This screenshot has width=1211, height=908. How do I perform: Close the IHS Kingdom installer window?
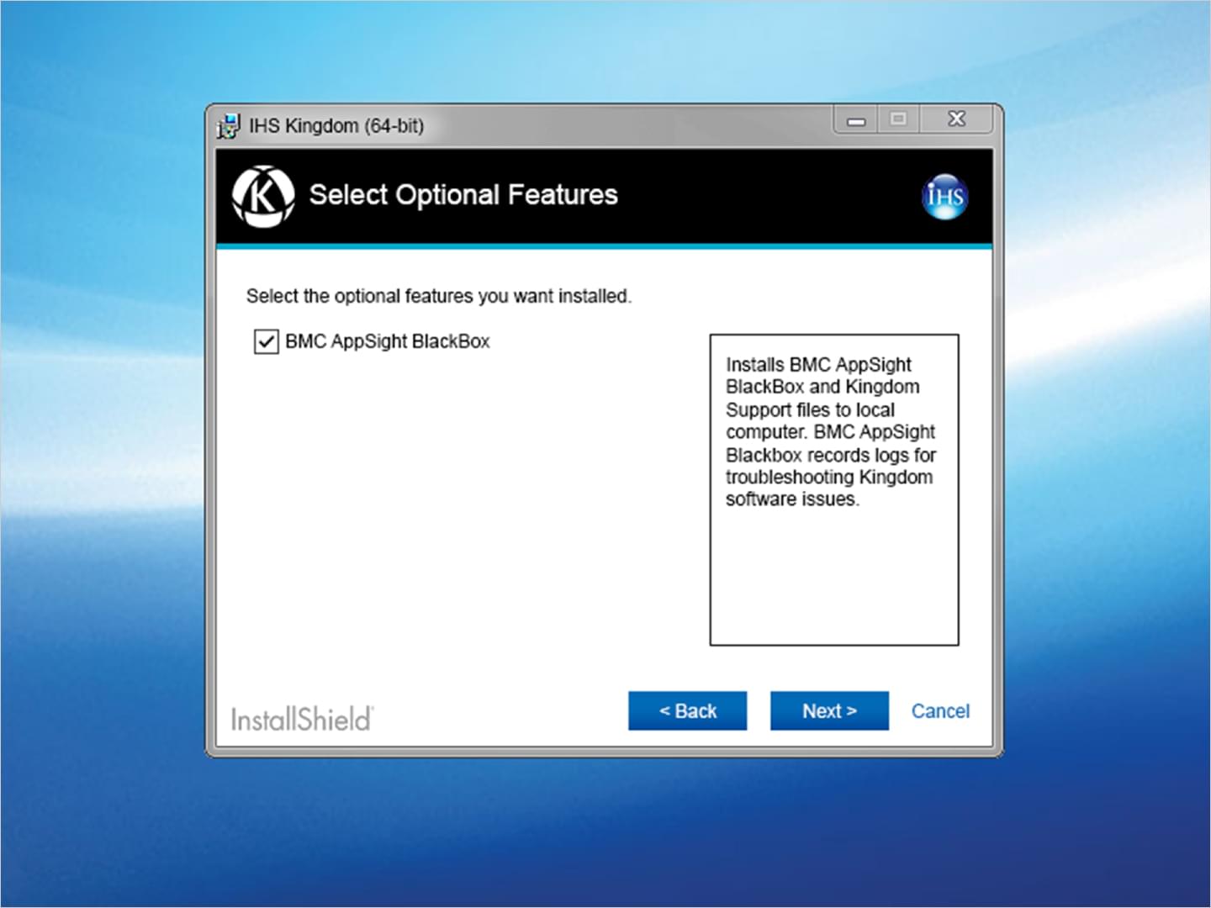pos(957,119)
